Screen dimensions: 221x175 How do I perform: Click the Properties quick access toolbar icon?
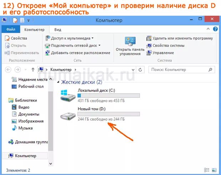[x=15, y=20]
